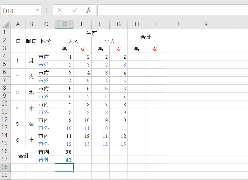Click the '区分' header cell
The height and width of the screenshot is (180, 248).
point(46,41)
